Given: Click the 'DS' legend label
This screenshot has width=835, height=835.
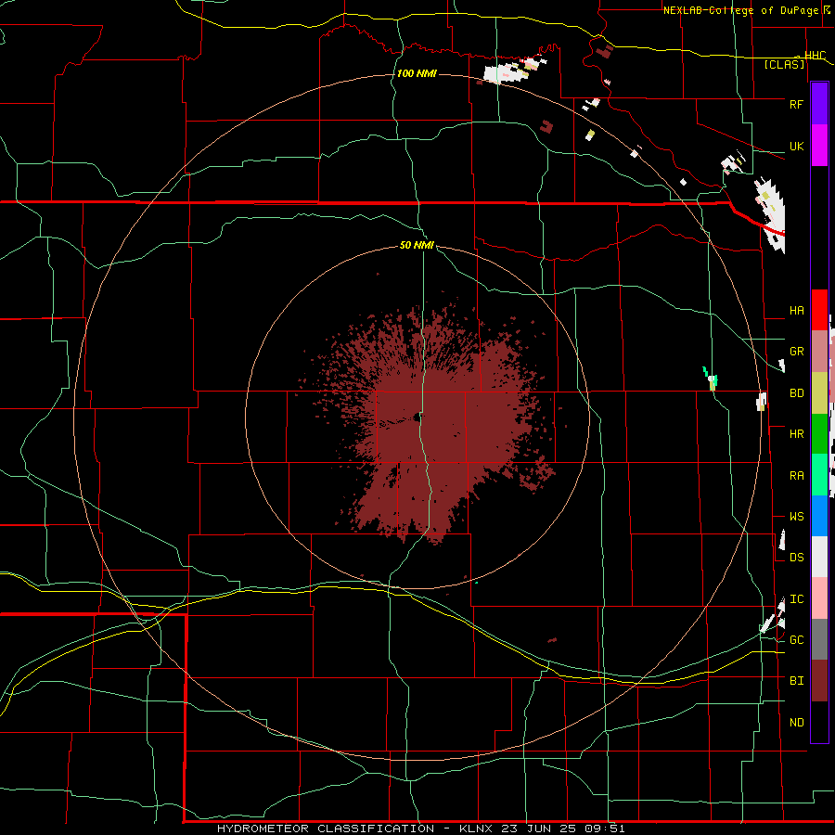Looking at the screenshot, I should 796,558.
